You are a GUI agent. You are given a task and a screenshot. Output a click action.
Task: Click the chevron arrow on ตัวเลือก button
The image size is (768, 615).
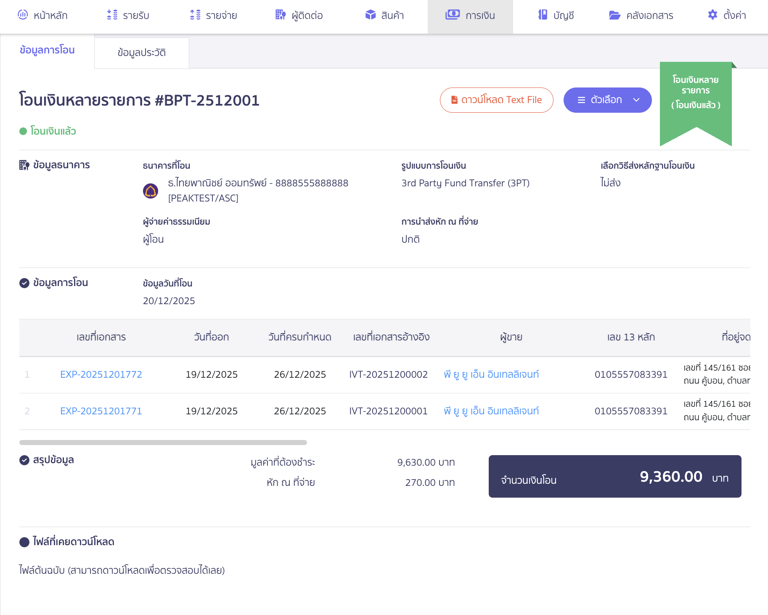(x=636, y=100)
